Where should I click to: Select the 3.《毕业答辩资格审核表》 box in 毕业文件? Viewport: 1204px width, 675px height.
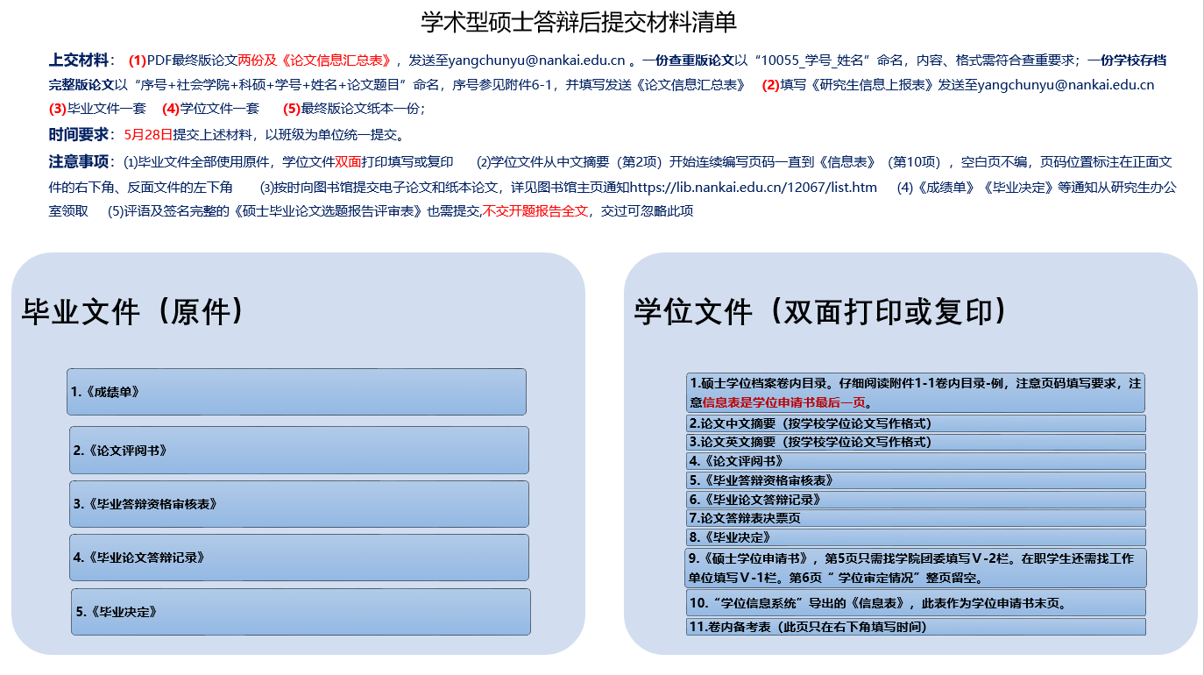[299, 504]
